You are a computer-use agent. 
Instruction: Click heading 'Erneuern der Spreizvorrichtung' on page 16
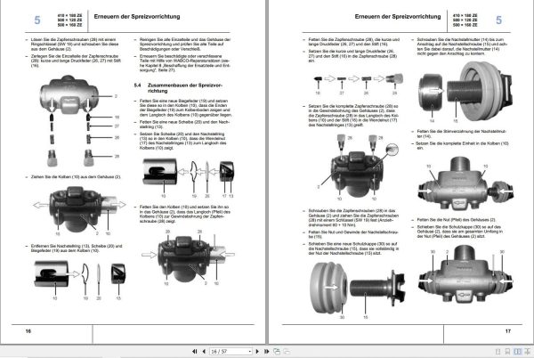click(x=137, y=16)
